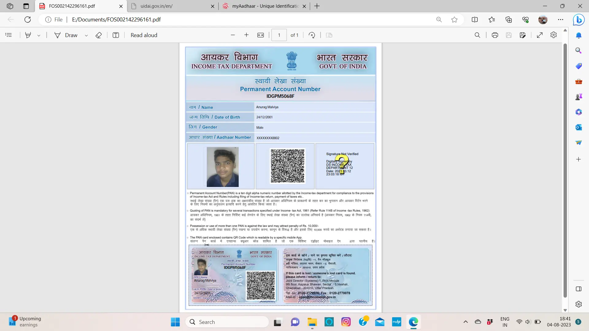
Task: Click the Read aloud button
Action: [x=144, y=35]
